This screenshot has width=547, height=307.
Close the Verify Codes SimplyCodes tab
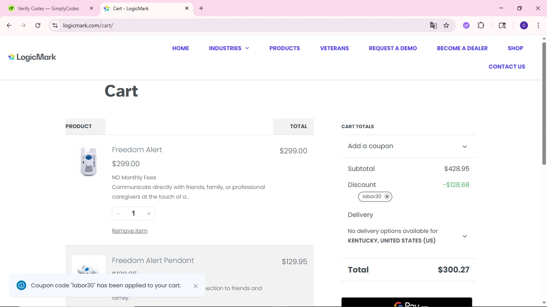click(92, 8)
